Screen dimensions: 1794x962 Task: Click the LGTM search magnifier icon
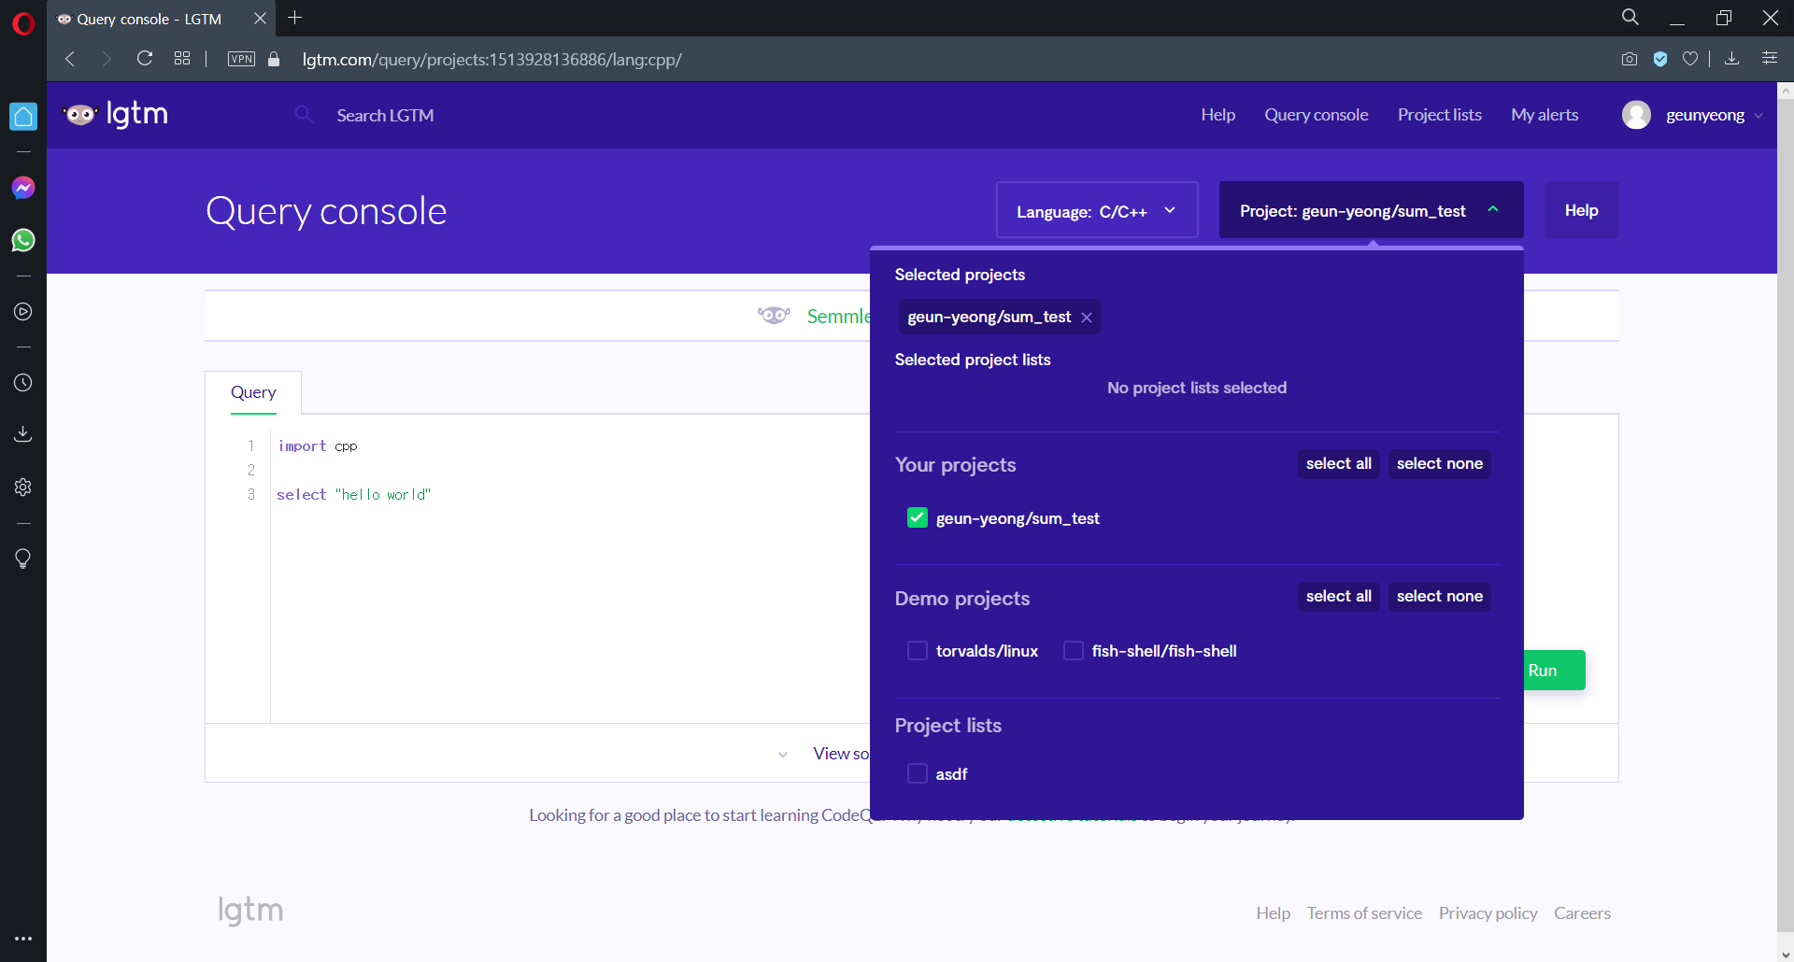304,114
